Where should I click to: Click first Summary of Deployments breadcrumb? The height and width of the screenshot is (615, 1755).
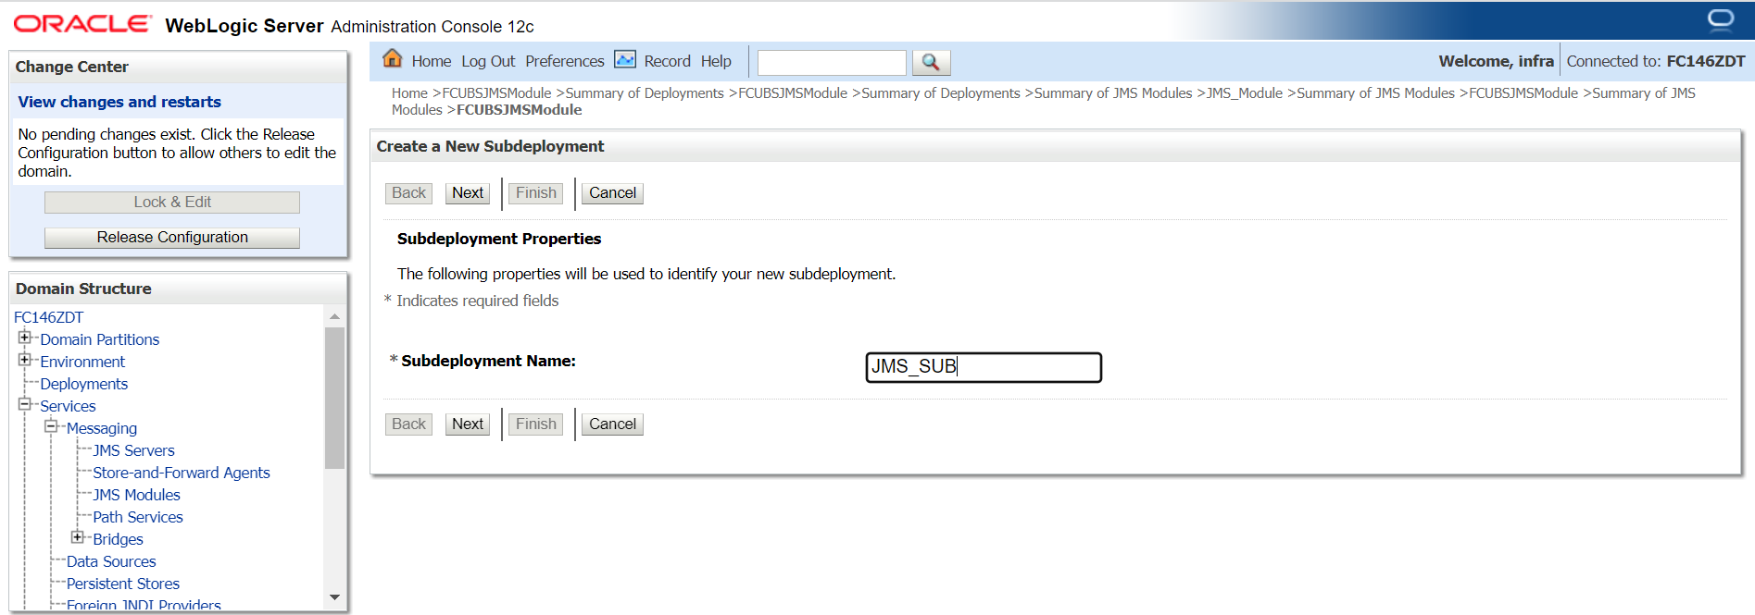tap(645, 93)
